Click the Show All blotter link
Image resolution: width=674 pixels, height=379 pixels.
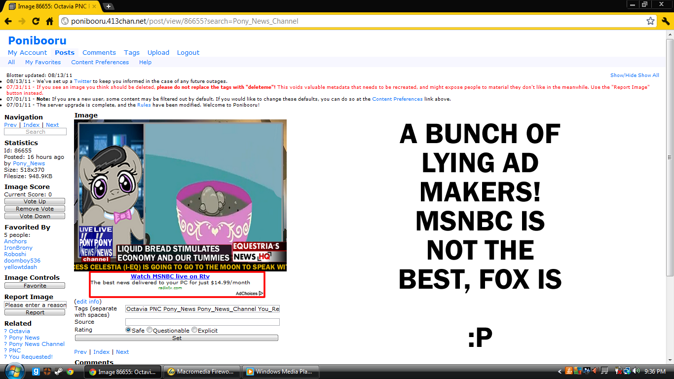(649, 76)
